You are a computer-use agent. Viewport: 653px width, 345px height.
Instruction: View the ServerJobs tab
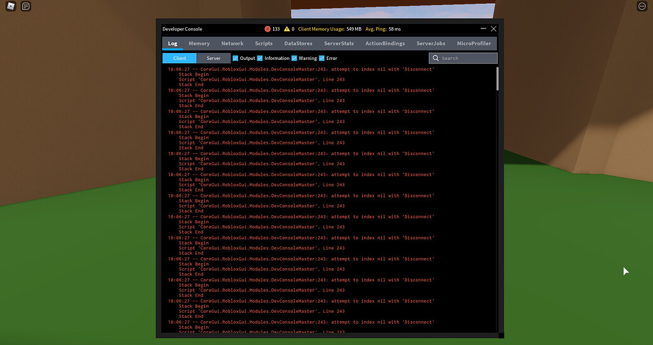pyautogui.click(x=431, y=44)
